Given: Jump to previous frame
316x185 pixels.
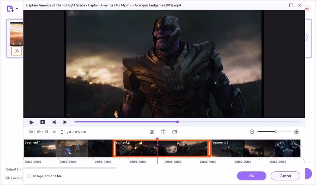Looking at the screenshot, I should tap(54, 122).
